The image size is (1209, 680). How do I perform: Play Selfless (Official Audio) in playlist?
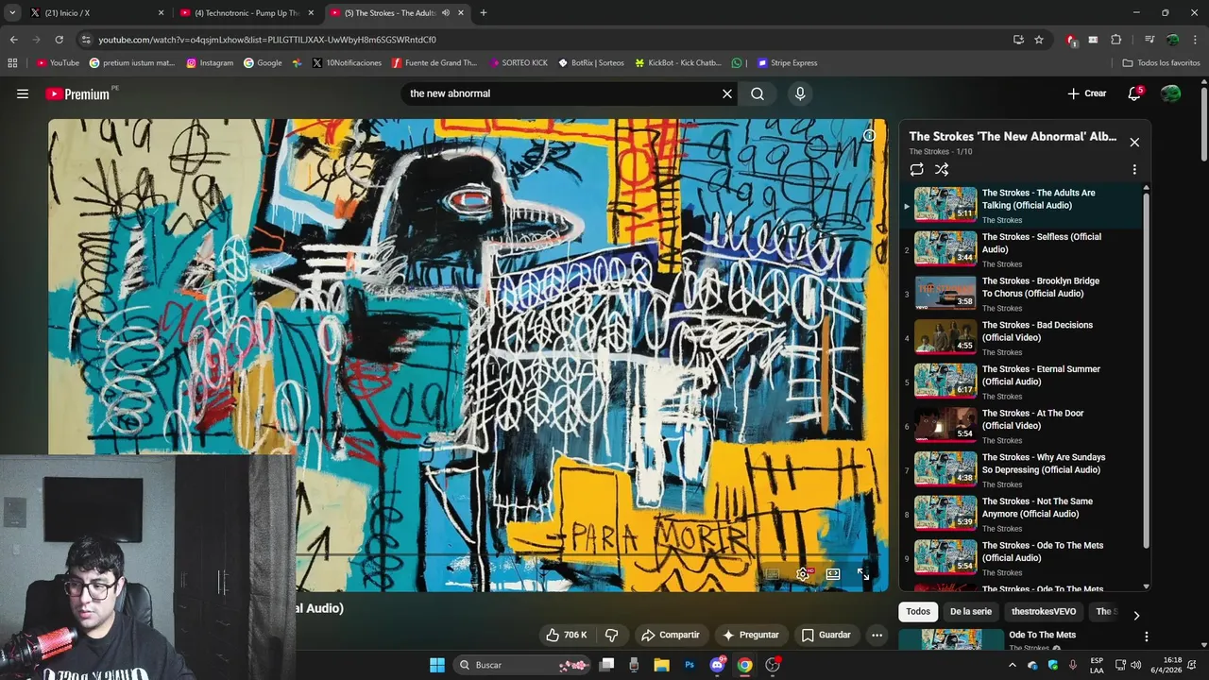1022,249
